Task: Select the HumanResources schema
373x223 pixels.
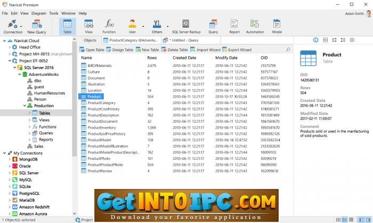Action: pyautogui.click(x=50, y=93)
